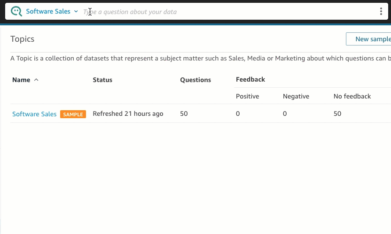
Task: Click the Questions column header
Action: pyautogui.click(x=195, y=80)
